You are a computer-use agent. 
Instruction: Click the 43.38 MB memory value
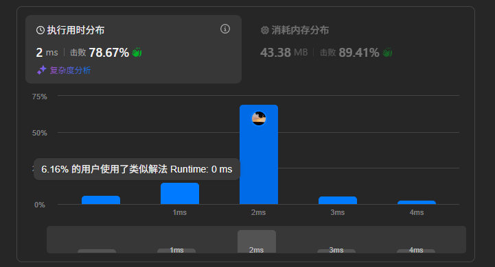coord(284,53)
